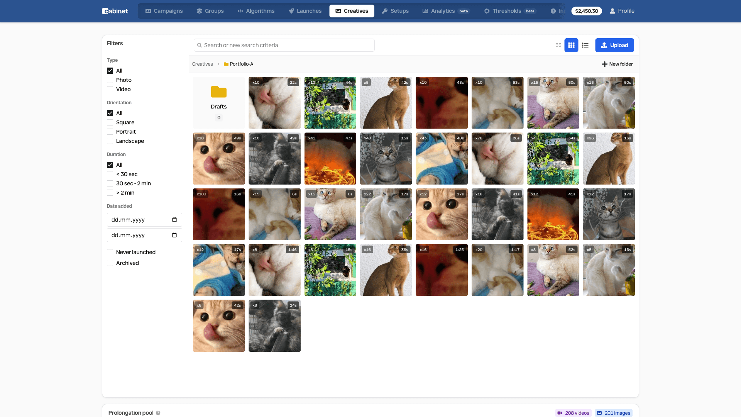Check the Archived filter

pyautogui.click(x=110, y=263)
